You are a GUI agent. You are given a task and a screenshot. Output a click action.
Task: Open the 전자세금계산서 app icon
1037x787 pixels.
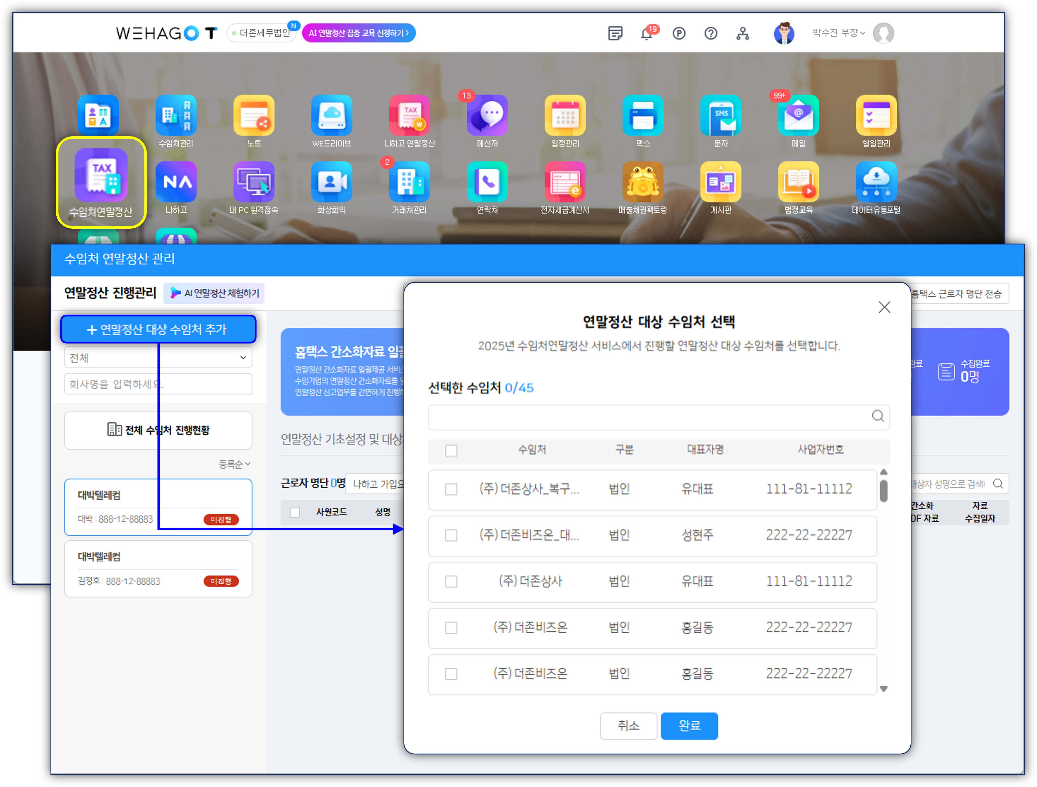[x=565, y=182]
